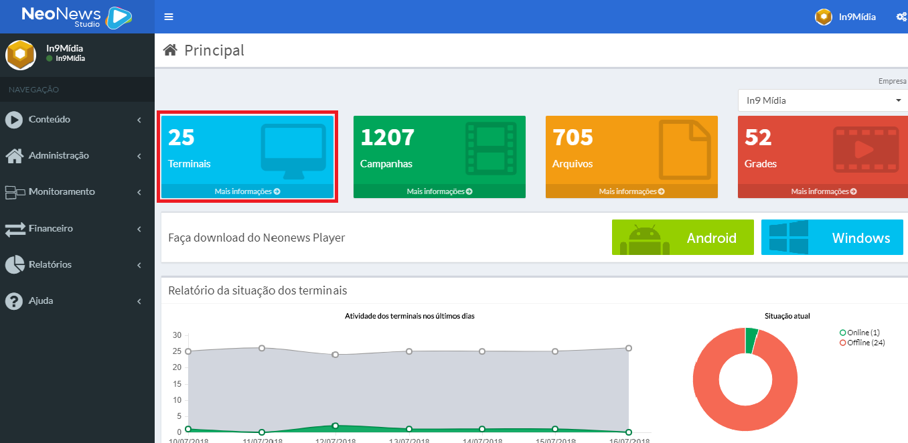This screenshot has height=443, width=908.
Task: Click the Administração house icon
Action: coord(14,156)
